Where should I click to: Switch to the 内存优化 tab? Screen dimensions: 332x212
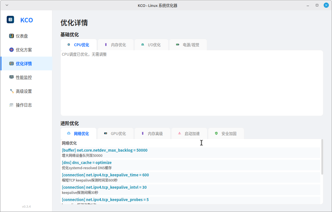point(116,45)
